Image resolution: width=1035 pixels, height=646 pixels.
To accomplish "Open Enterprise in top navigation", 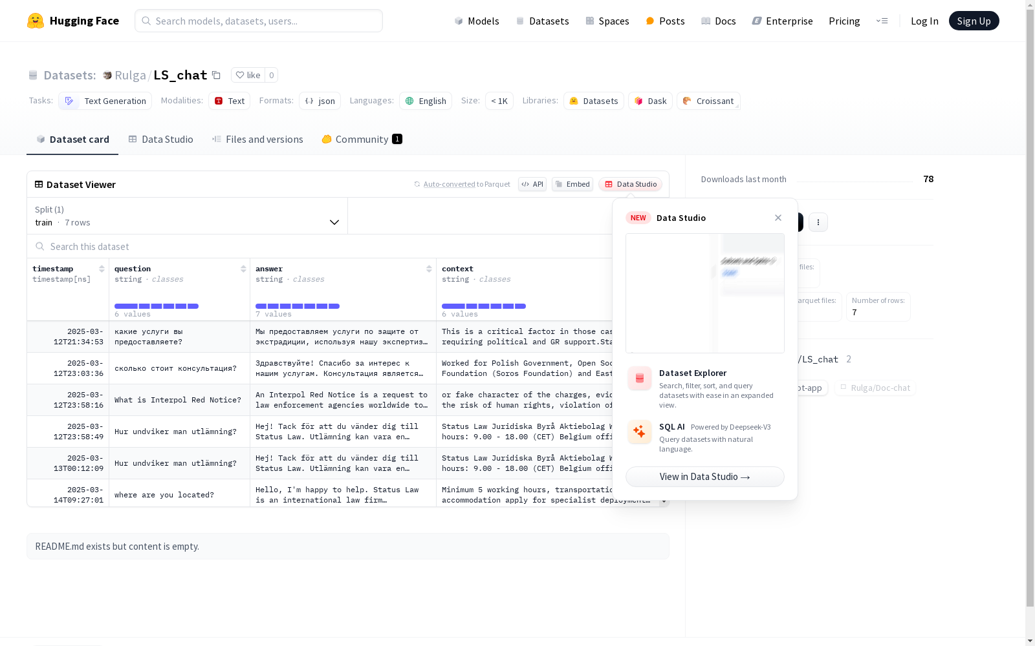I will pos(782,21).
